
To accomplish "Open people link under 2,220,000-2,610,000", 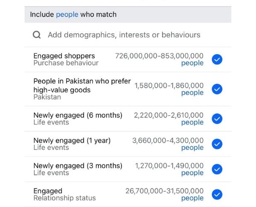I will coord(192,122).
